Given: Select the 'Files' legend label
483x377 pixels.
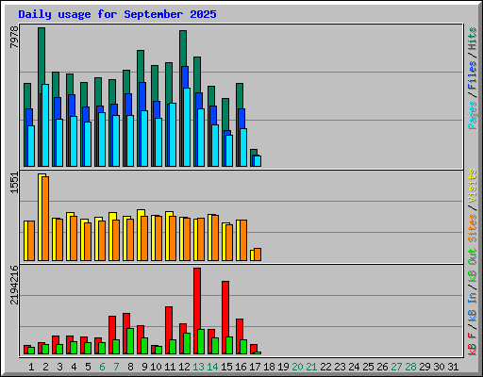Looking at the screenshot, I should pos(473,74).
